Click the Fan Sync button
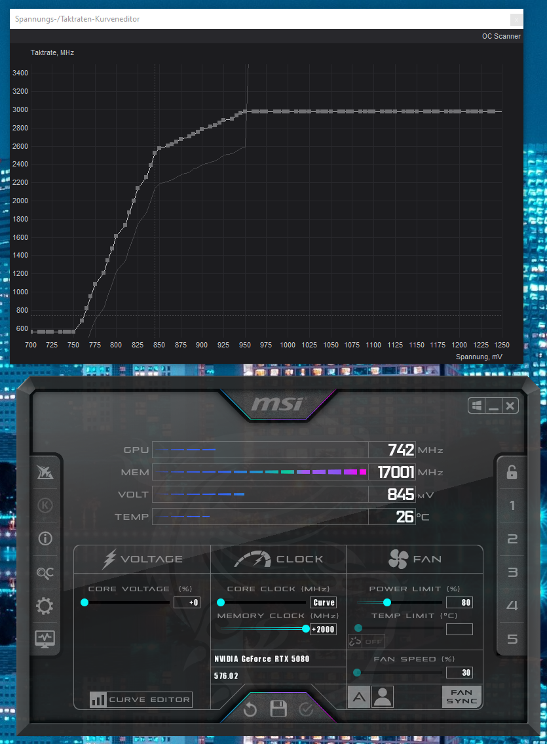547x744 pixels. pyautogui.click(x=461, y=697)
